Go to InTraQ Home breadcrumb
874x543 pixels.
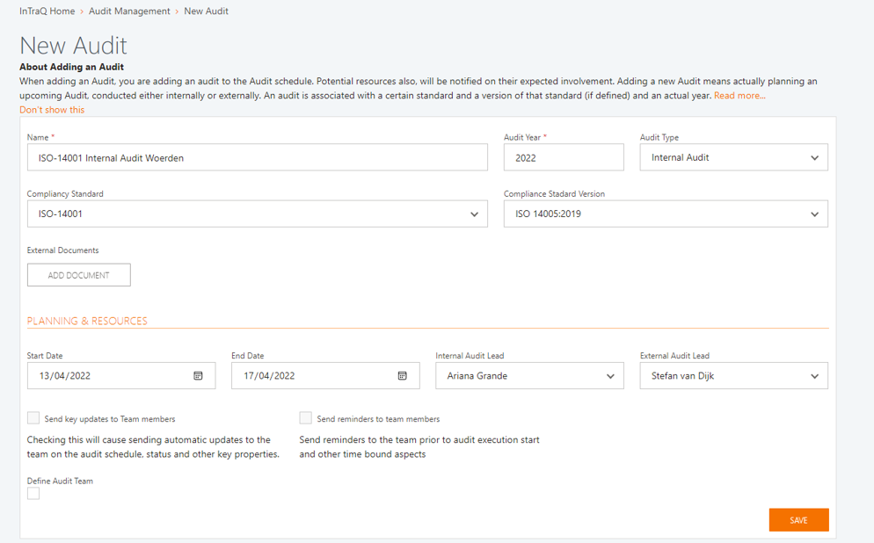pos(47,11)
